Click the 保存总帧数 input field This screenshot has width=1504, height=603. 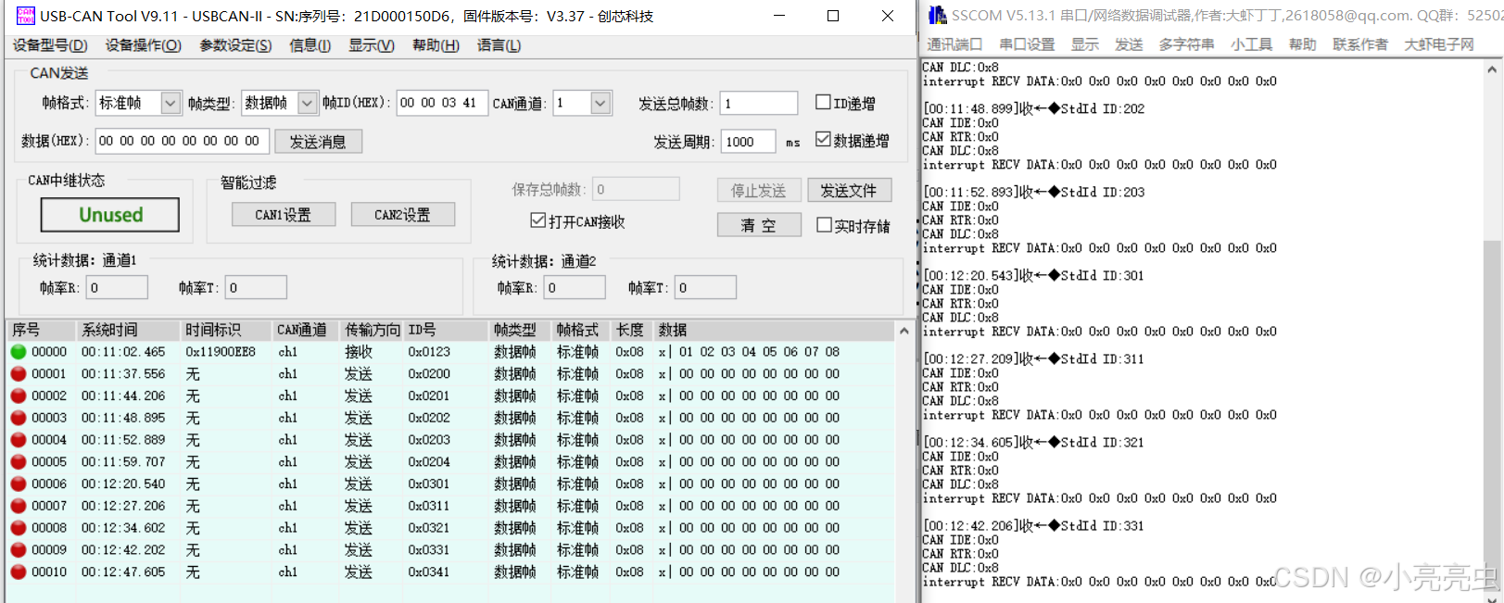[x=637, y=189]
